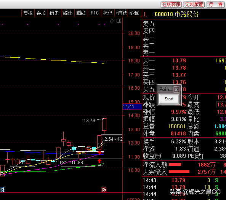Click the 卖一 row label

(x=149, y=53)
